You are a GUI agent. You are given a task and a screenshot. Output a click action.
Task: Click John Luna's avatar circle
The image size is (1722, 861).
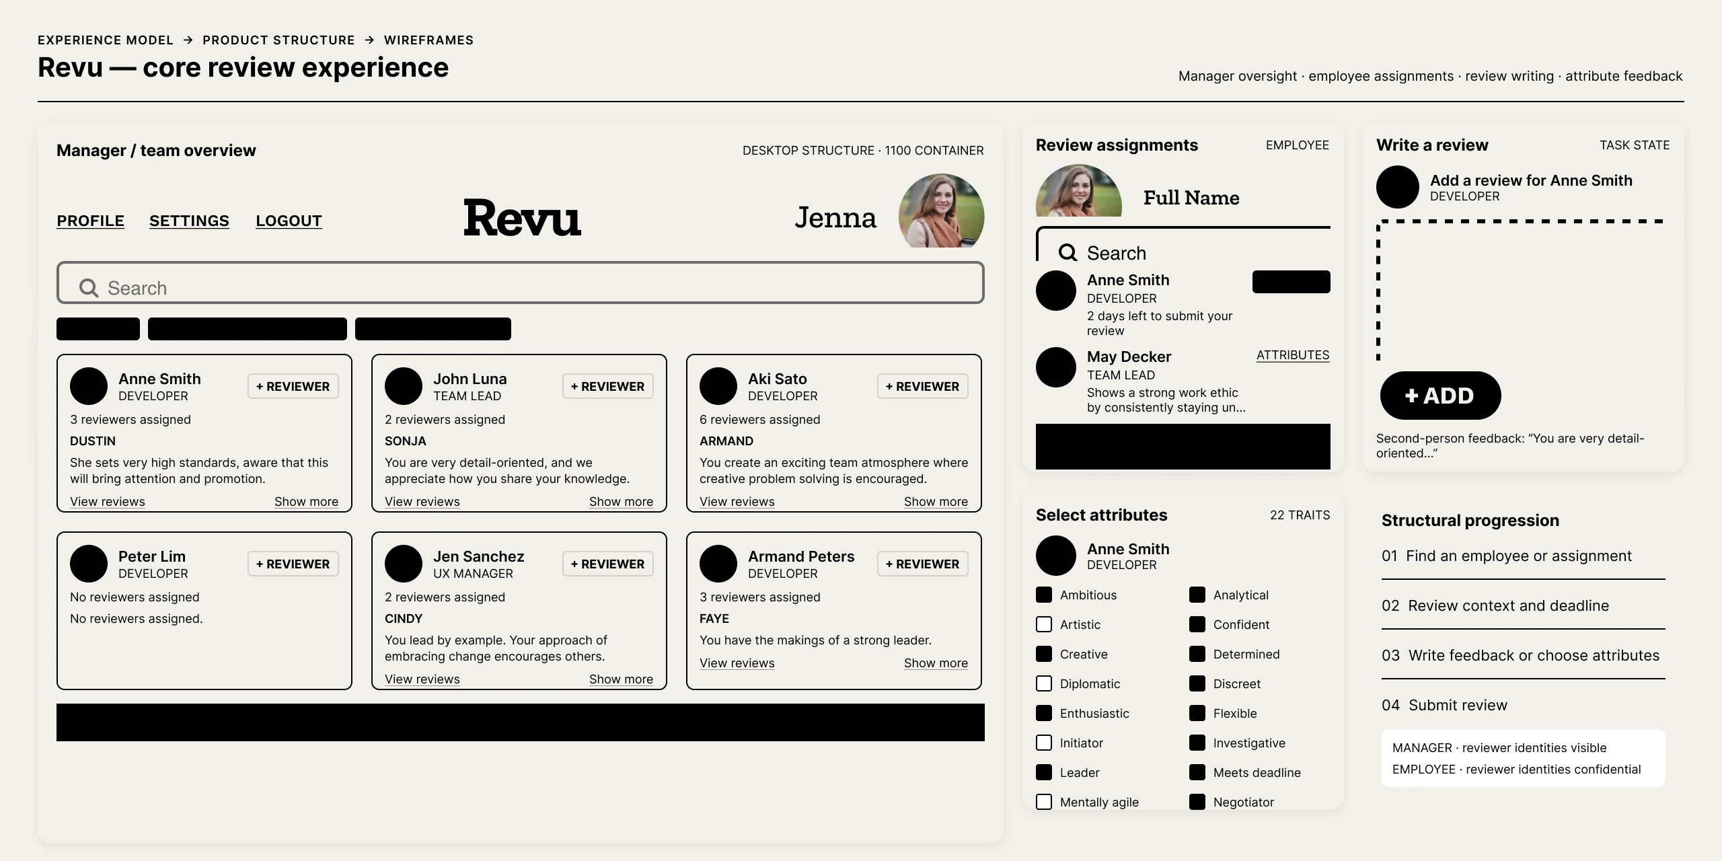tap(404, 386)
